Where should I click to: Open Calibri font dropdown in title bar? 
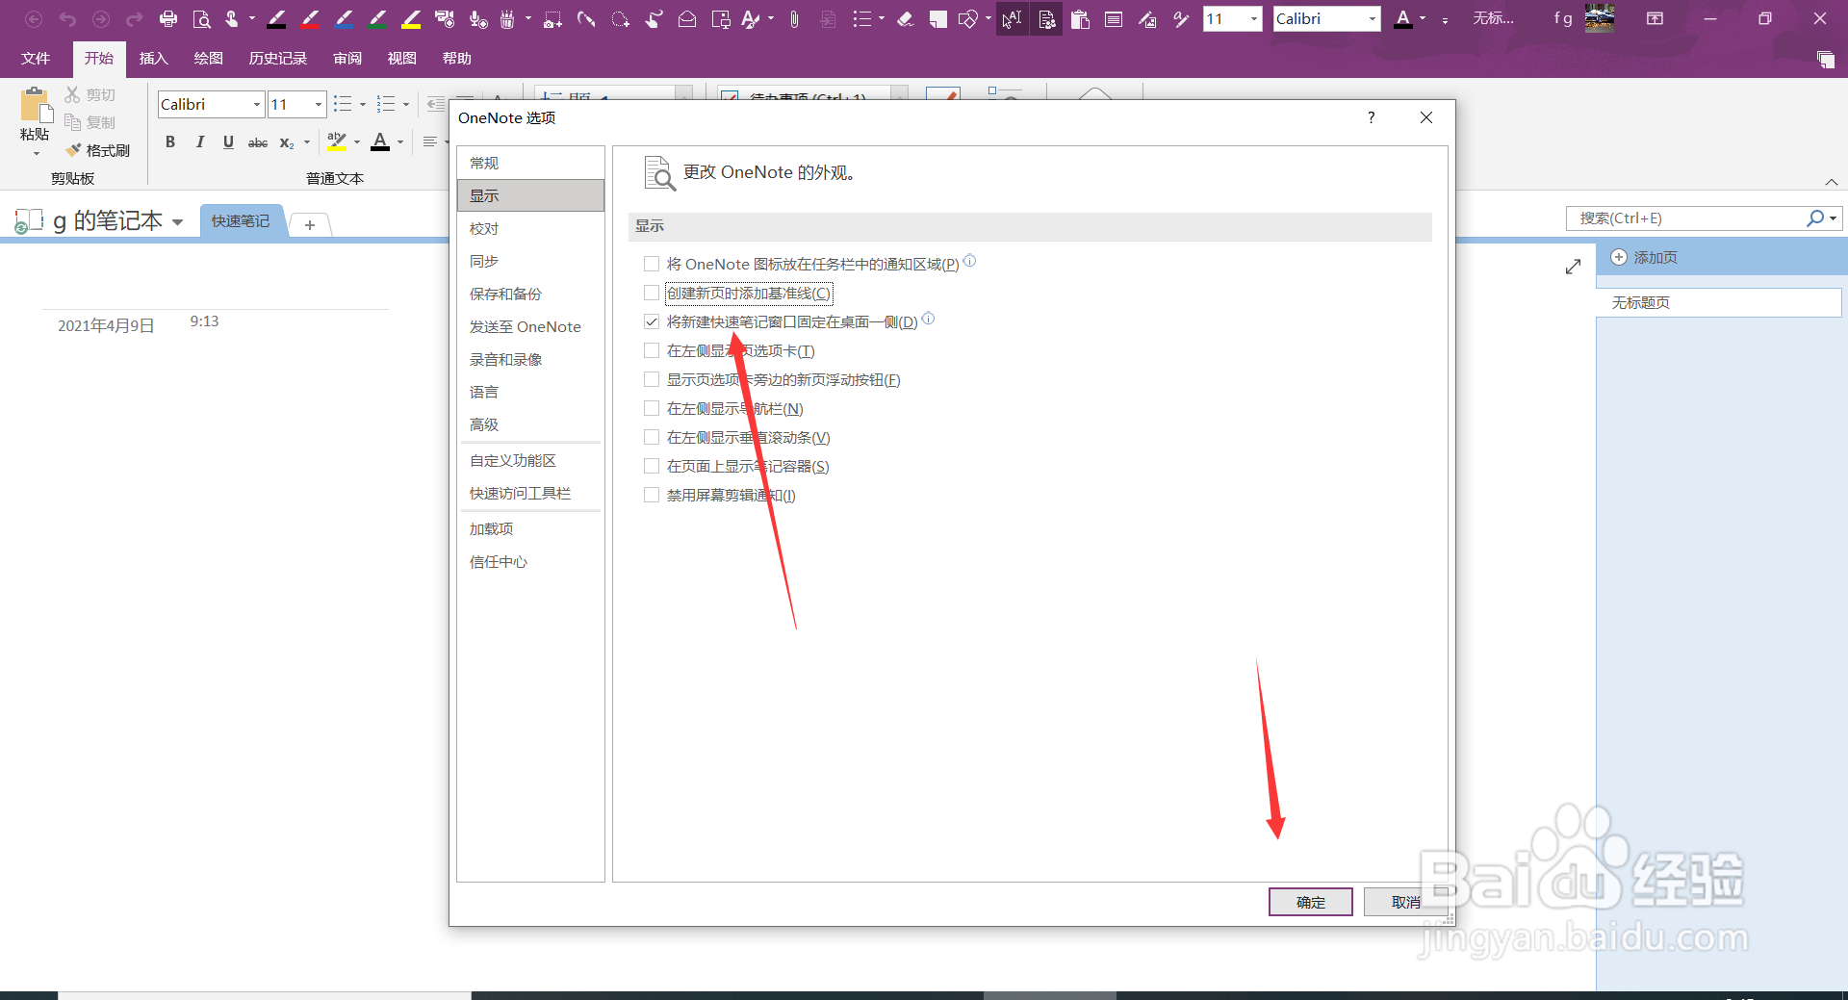pos(1372,18)
